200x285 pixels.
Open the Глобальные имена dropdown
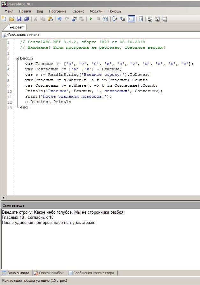click(x=100, y=35)
